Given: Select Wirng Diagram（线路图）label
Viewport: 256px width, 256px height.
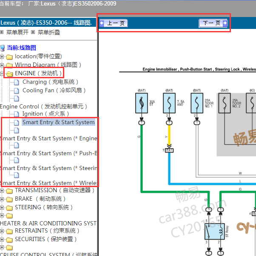Looking at the screenshot, I should [x=48, y=65].
